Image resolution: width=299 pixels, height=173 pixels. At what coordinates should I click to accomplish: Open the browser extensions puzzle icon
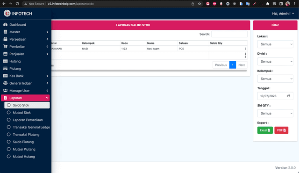coord(268,4)
